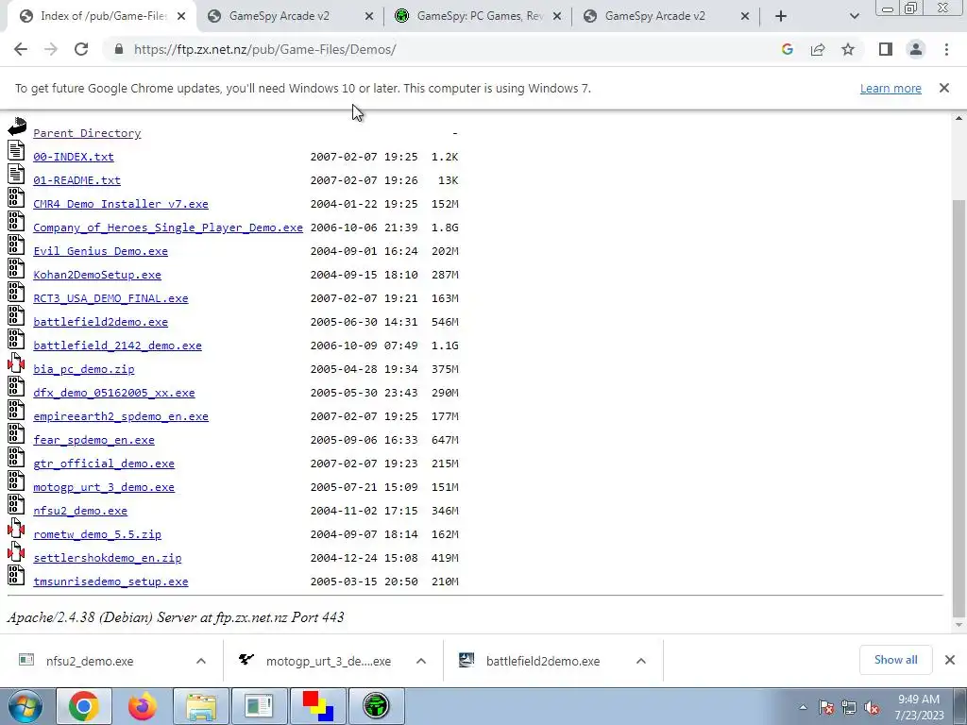The width and height of the screenshot is (967, 725).
Task: Download tmsunrisedemo_setup.exe
Action: [x=110, y=582]
